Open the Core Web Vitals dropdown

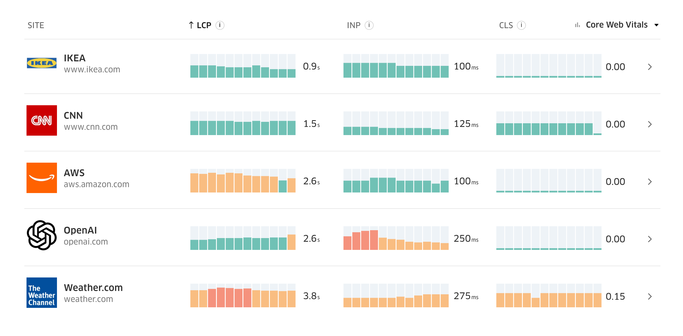617,25
